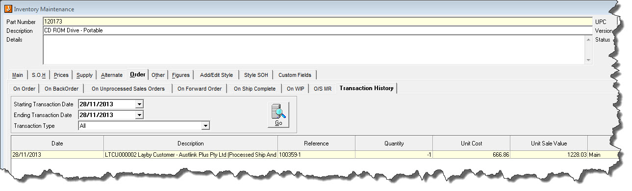Screen dimensions: 632x191
Task: Open the Starting Transaction Date dropdown arrow
Action: [139, 104]
